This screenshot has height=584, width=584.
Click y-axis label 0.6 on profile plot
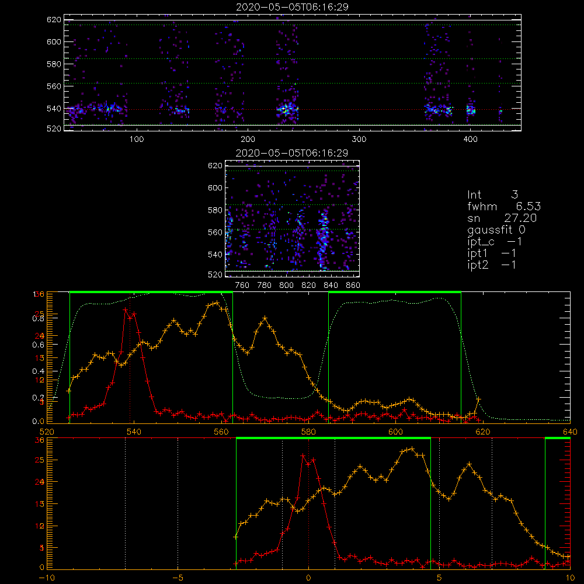pyautogui.click(x=38, y=345)
